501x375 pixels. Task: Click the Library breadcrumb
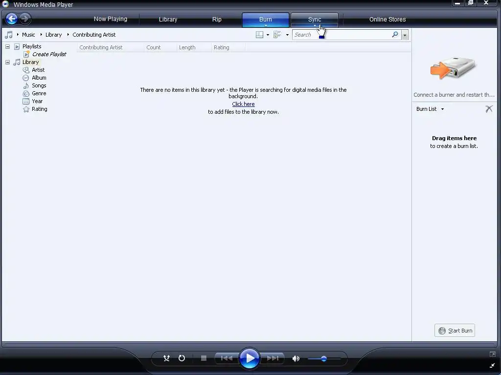pyautogui.click(x=53, y=35)
